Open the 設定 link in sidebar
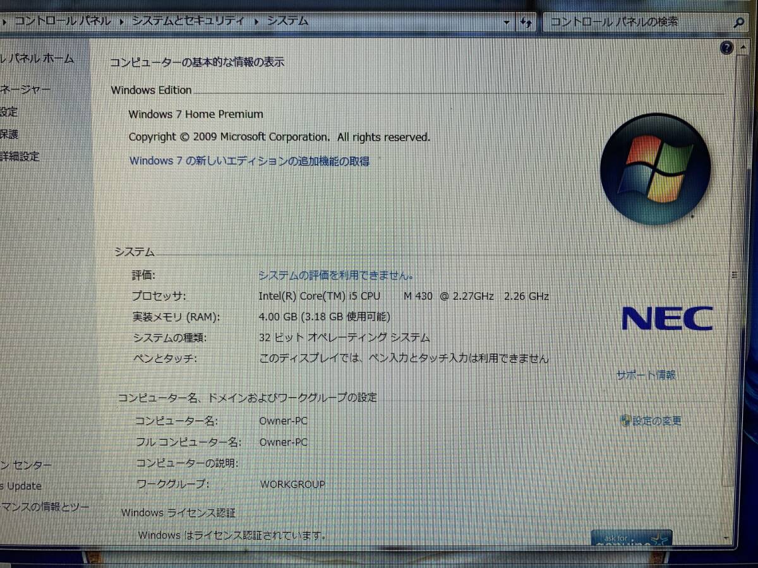The width and height of the screenshot is (758, 568). coord(9,112)
